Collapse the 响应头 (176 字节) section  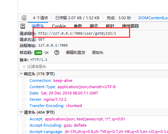tap(21, 74)
